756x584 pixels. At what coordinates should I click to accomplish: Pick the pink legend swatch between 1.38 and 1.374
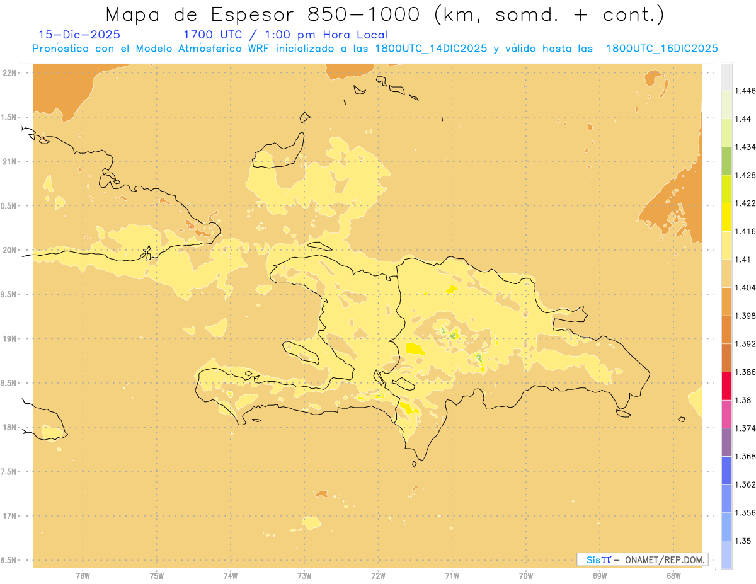[726, 414]
